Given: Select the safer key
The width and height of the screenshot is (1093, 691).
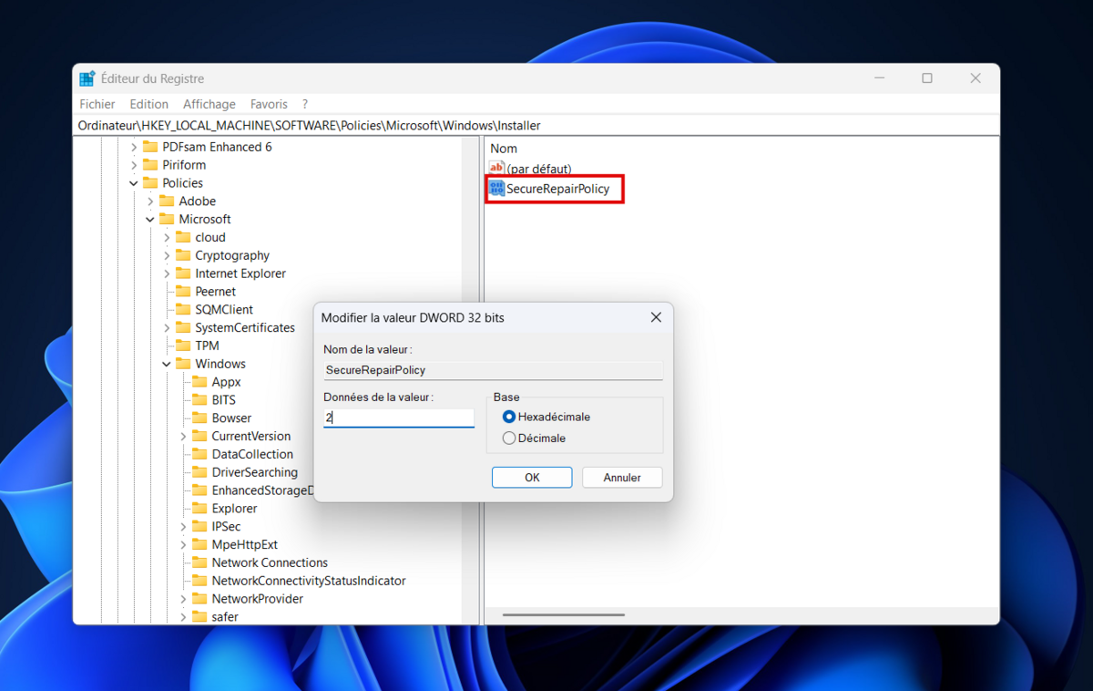Looking at the screenshot, I should 225,617.
